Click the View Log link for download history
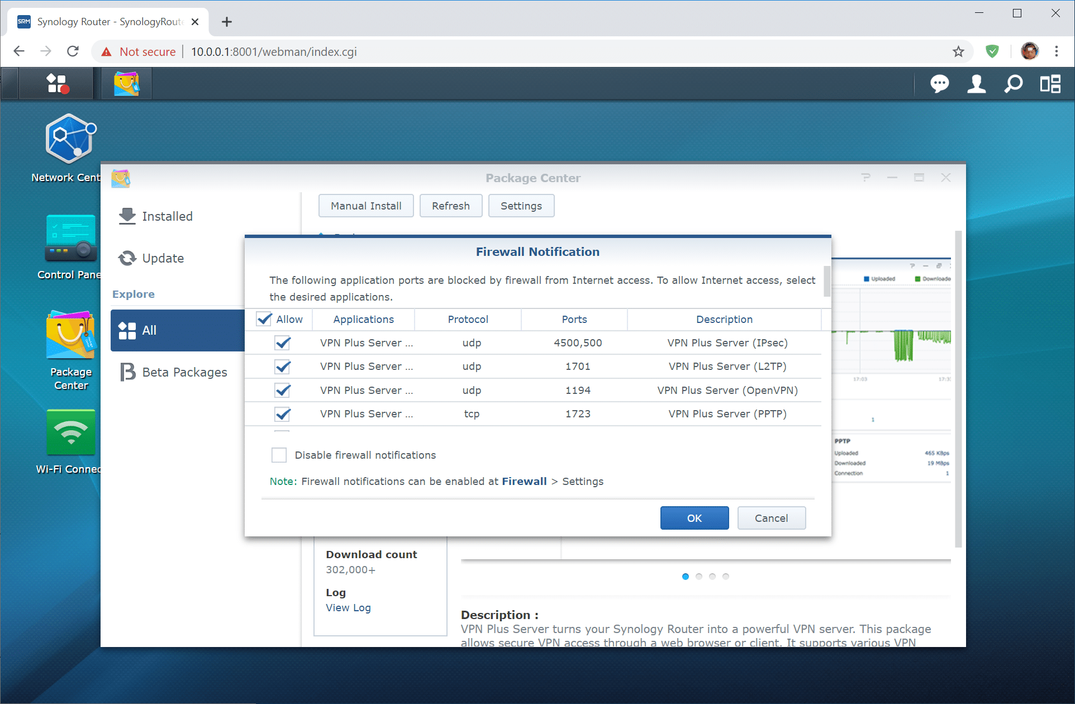The width and height of the screenshot is (1075, 704). pyautogui.click(x=349, y=607)
